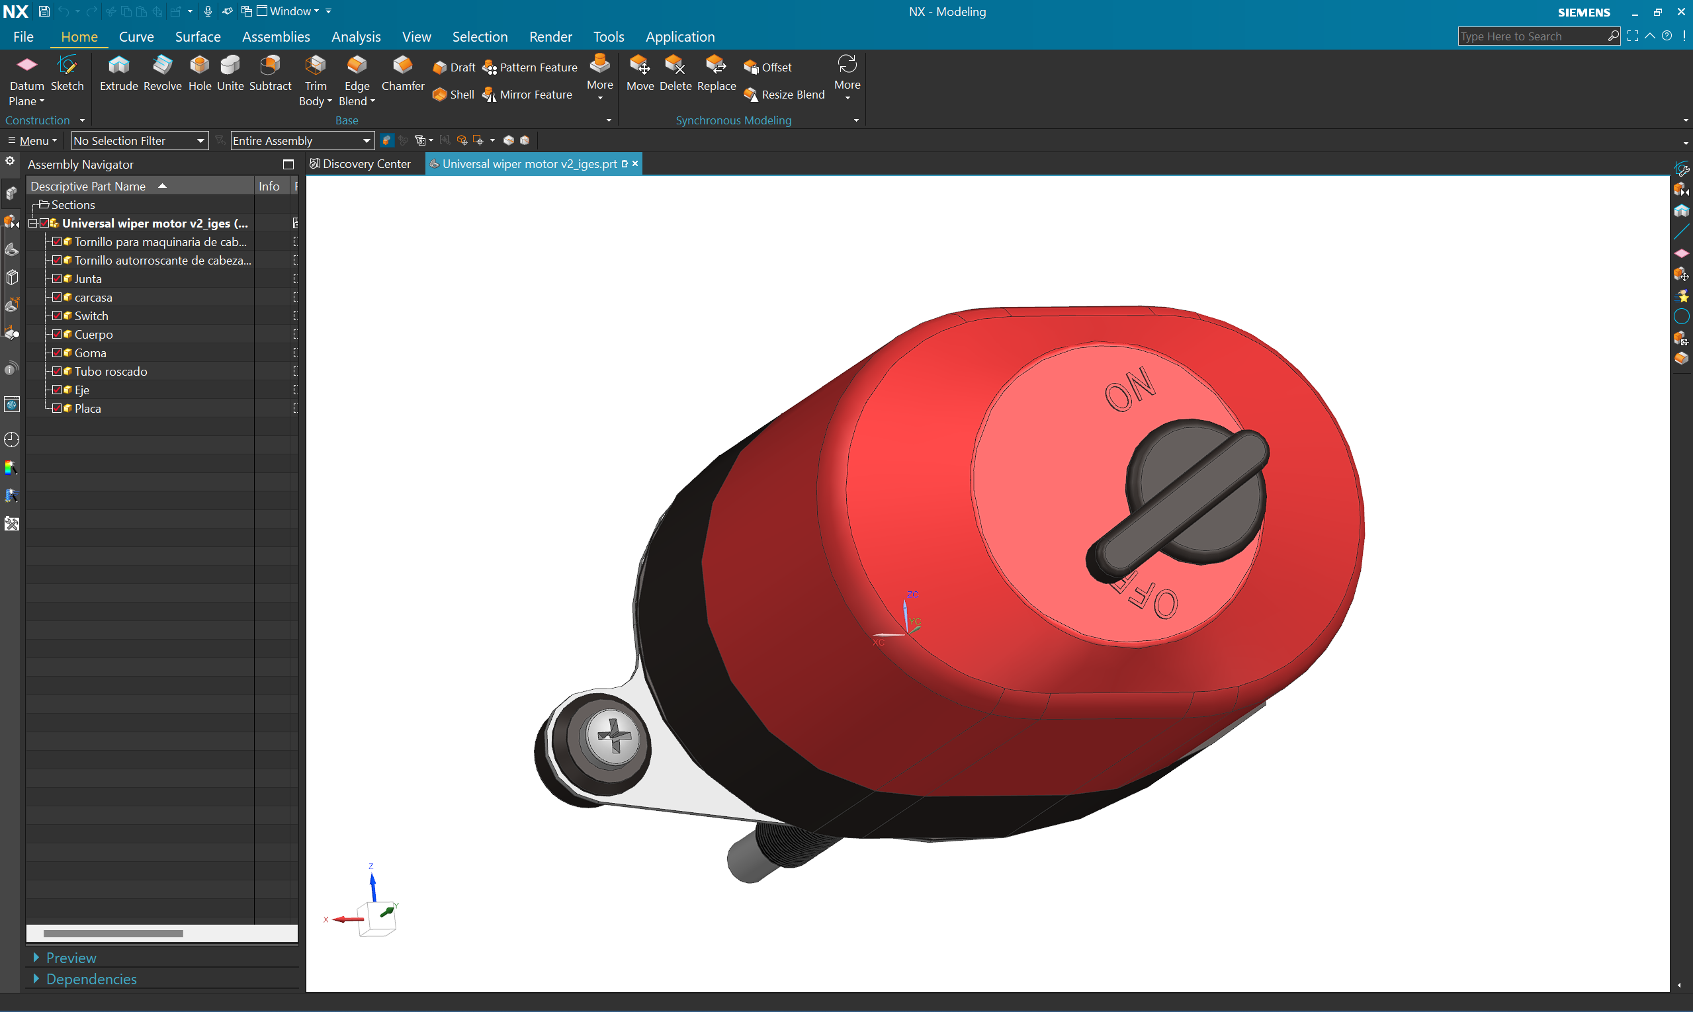
Task: Open the Entire Assembly scope dropdown
Action: coord(302,140)
